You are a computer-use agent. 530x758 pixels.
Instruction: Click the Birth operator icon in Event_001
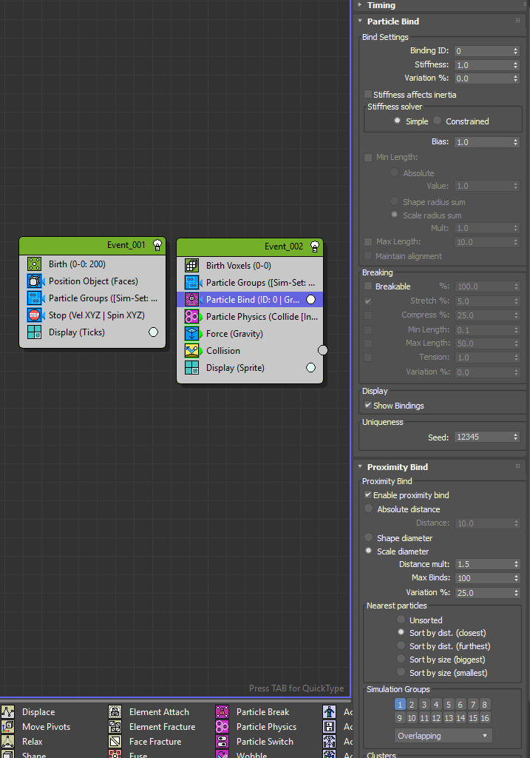click(35, 264)
